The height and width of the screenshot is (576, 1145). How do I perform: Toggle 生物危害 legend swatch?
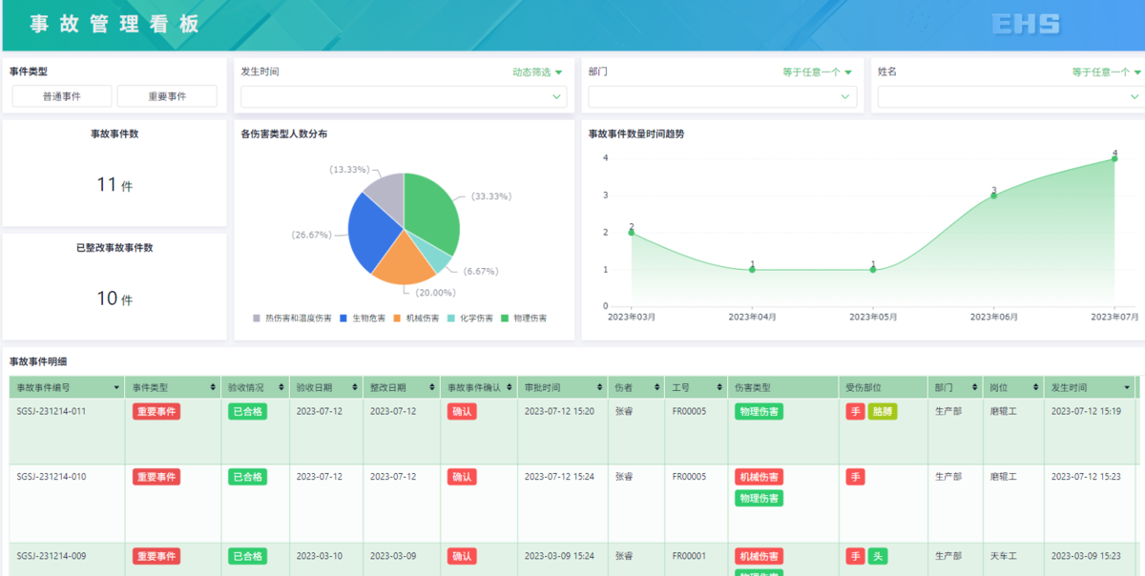[x=343, y=319]
